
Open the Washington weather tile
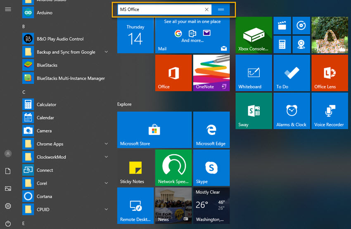[211, 205]
